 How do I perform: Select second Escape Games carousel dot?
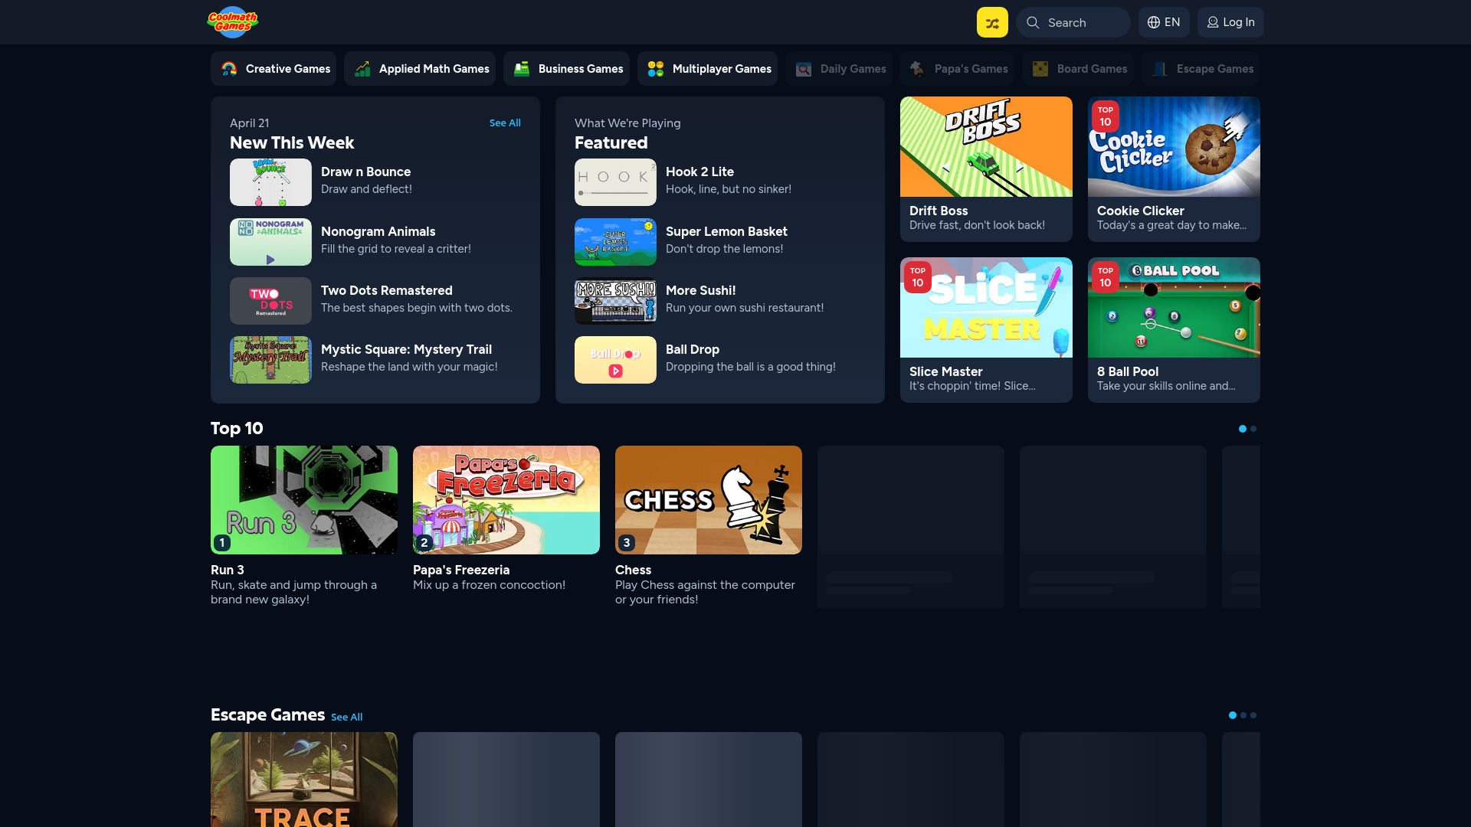1243,715
